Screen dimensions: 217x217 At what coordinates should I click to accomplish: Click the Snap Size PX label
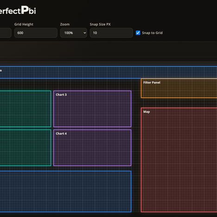tap(100, 24)
